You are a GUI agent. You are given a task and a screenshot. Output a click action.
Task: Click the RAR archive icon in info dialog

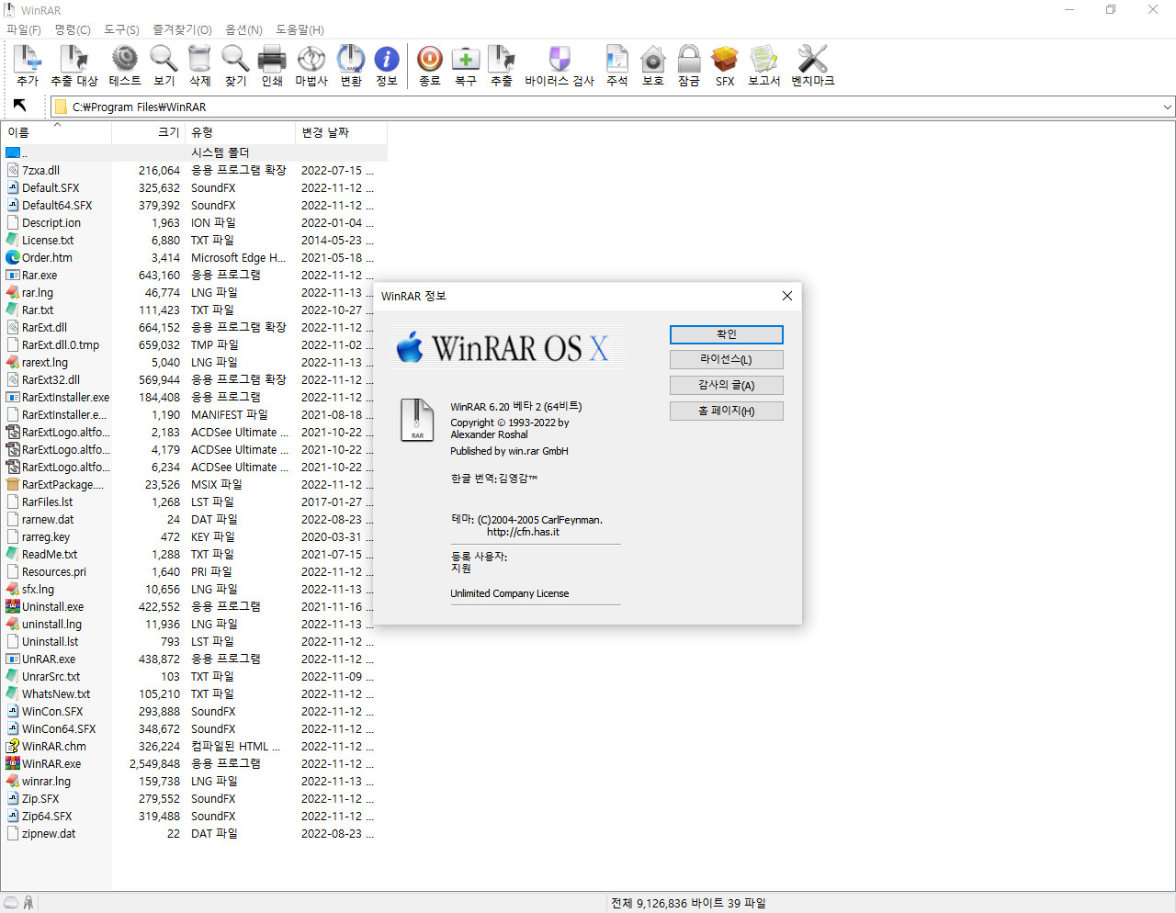coord(417,420)
